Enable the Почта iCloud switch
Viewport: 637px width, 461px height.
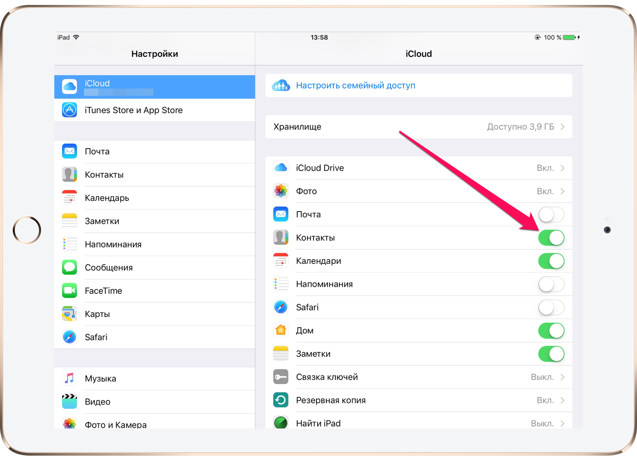[x=551, y=214]
